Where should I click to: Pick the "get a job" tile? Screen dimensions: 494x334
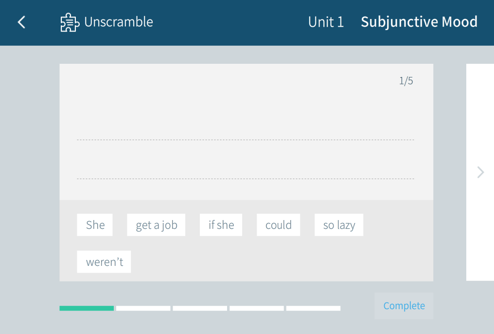[156, 225]
